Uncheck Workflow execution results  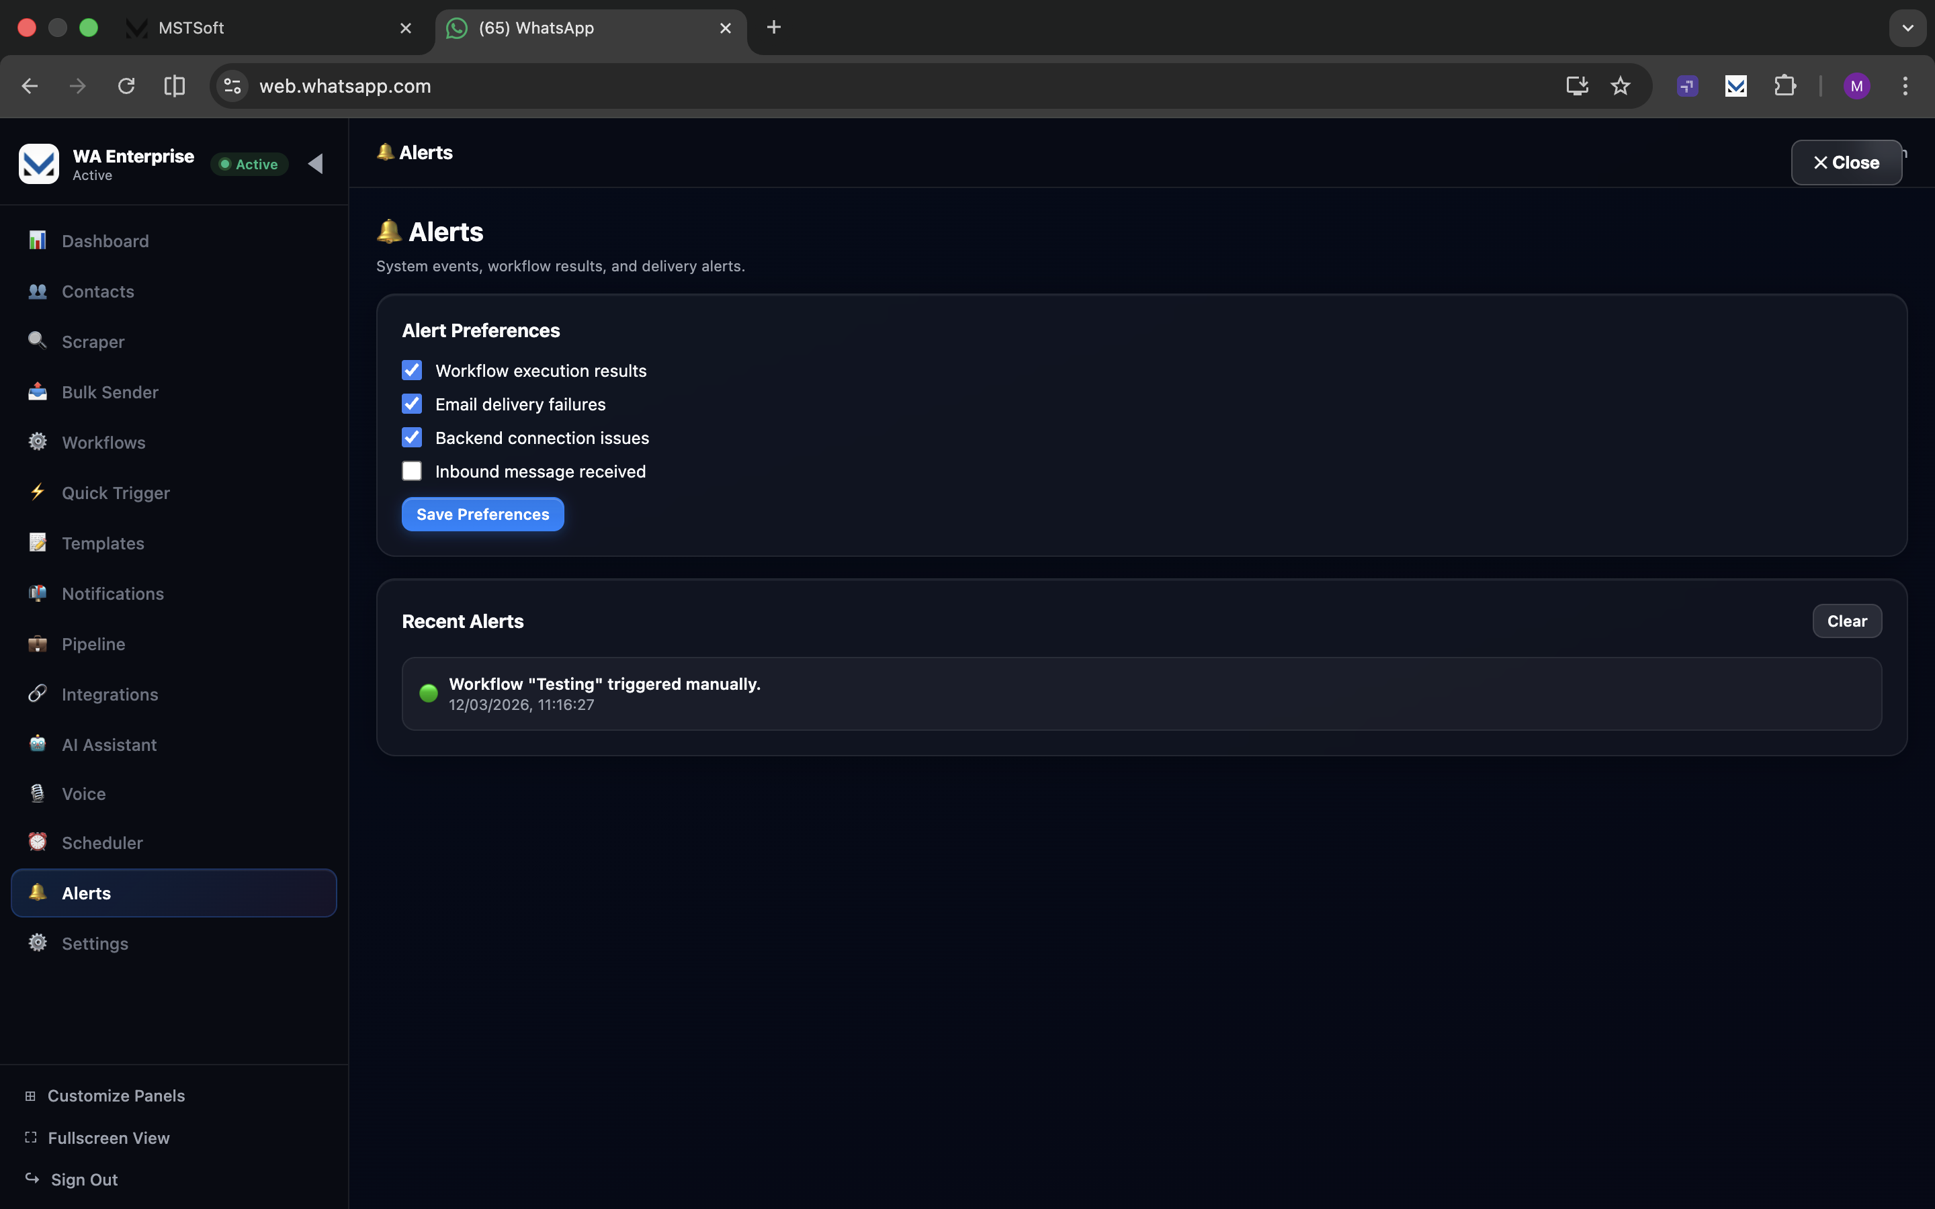(x=412, y=370)
